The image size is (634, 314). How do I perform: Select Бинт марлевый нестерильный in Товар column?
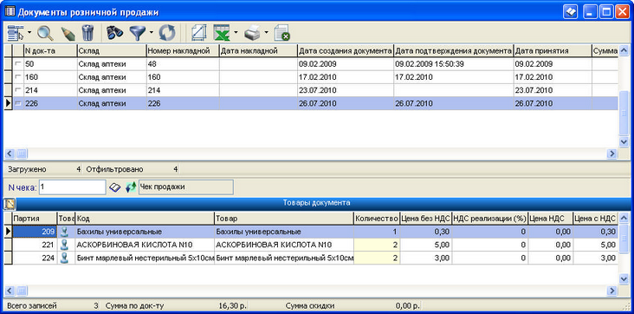[284, 258]
